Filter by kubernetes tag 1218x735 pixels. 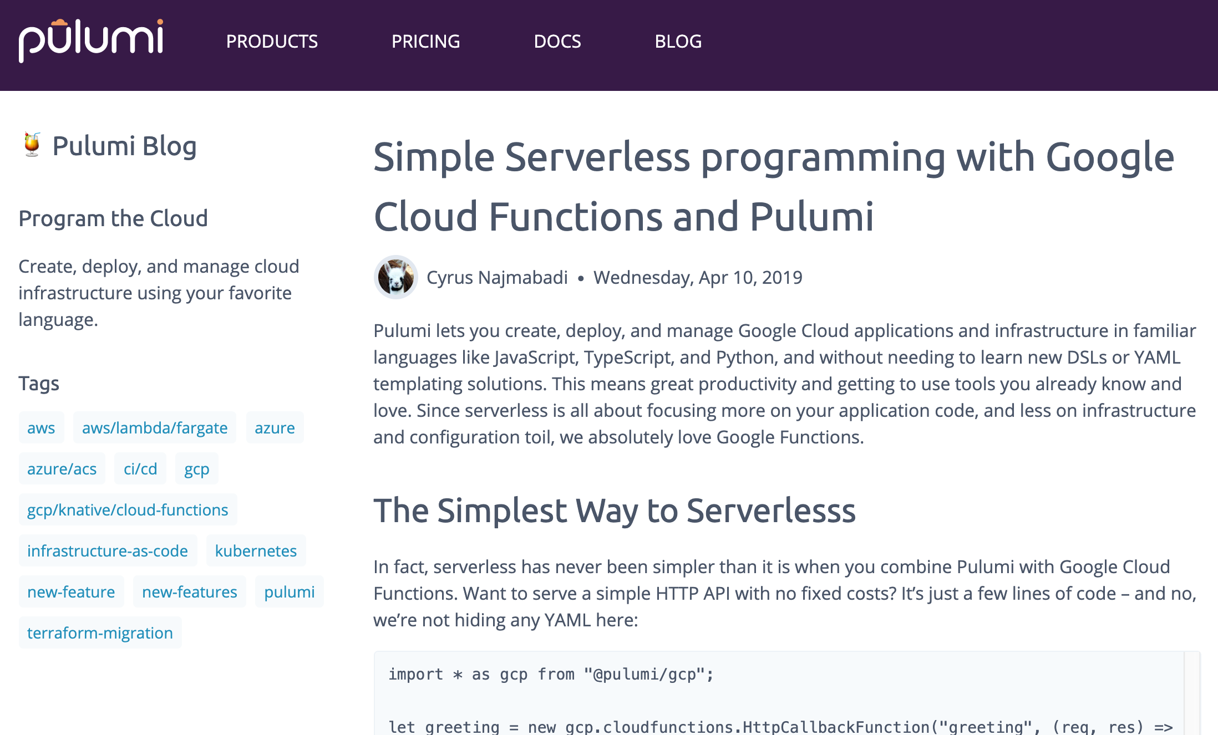tap(256, 551)
